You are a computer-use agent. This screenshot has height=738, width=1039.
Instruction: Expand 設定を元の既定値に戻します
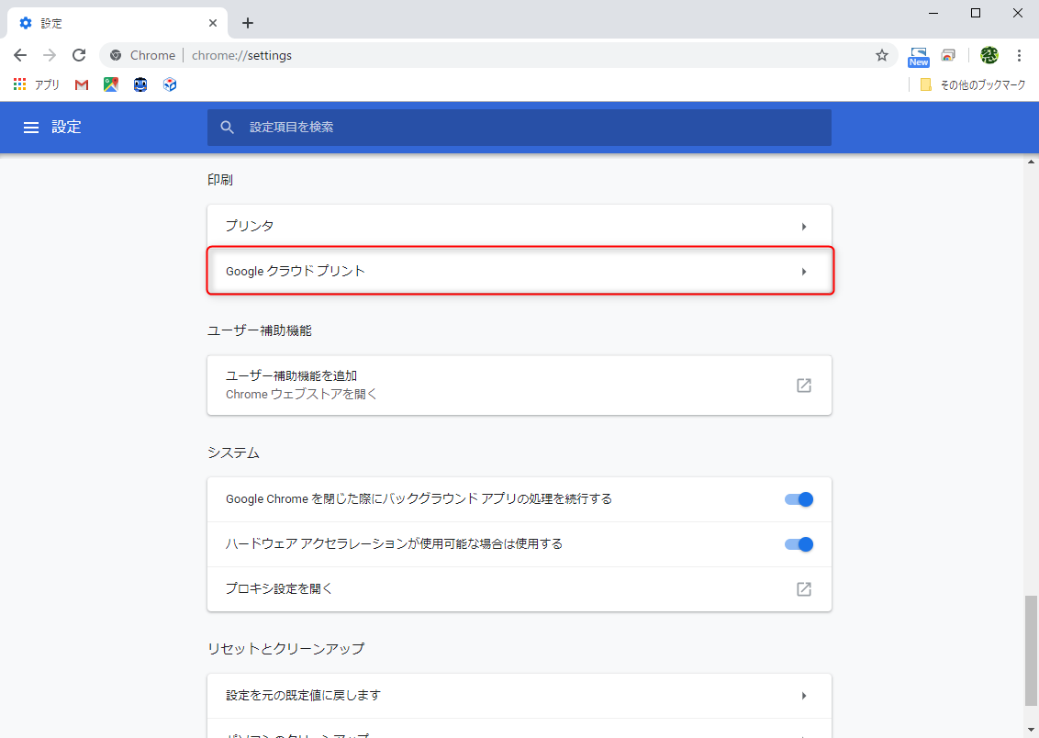519,695
